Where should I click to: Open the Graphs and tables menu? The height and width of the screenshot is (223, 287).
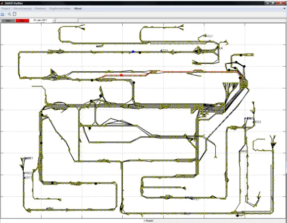[x=60, y=8]
